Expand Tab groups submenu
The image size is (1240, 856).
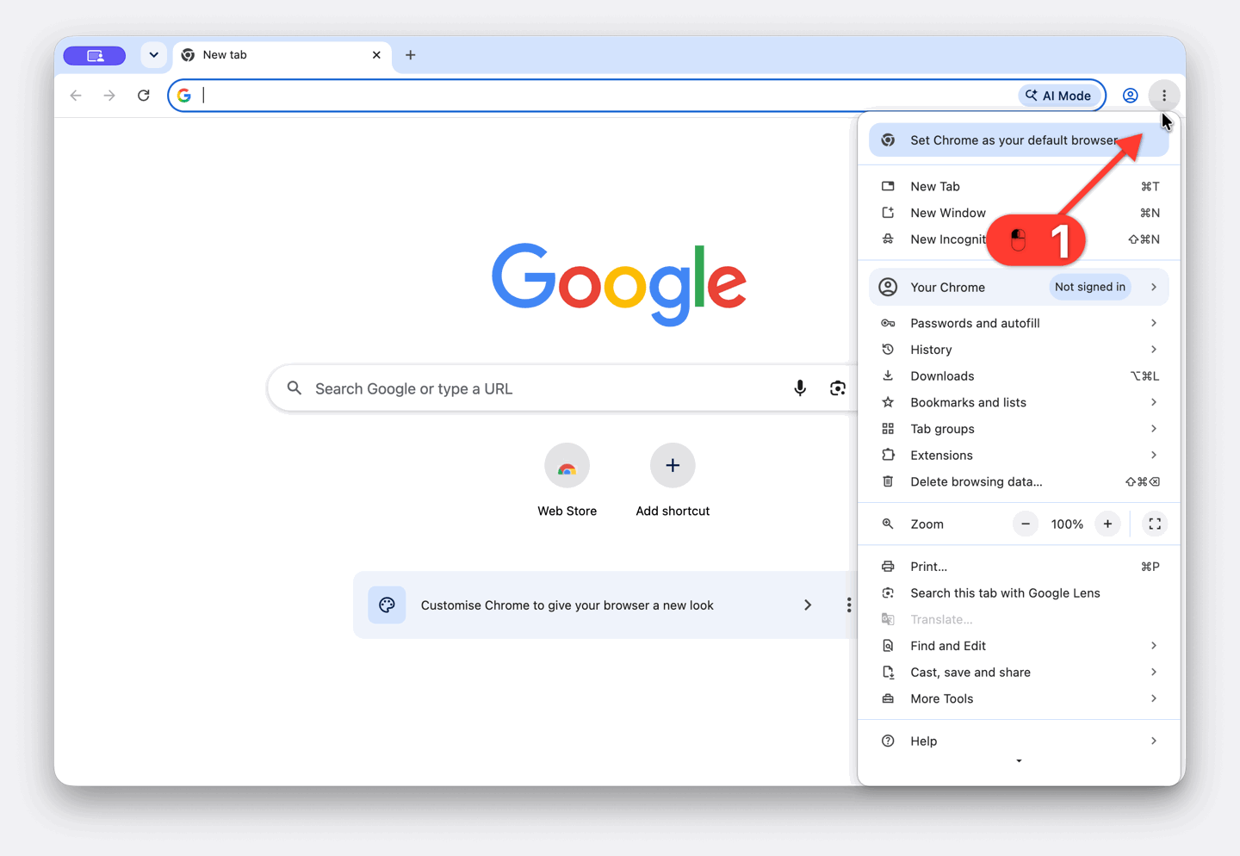pos(1019,429)
